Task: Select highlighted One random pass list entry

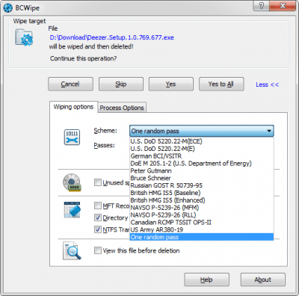Action: pyautogui.click(x=202, y=237)
